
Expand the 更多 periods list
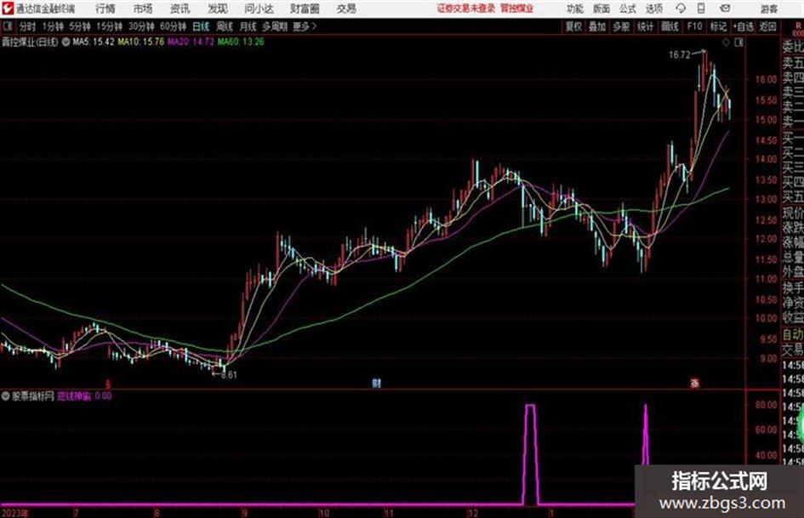click(305, 26)
